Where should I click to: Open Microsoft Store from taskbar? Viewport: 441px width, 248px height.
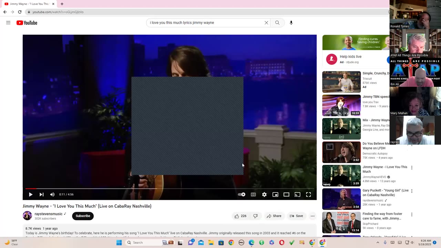(x=221, y=242)
